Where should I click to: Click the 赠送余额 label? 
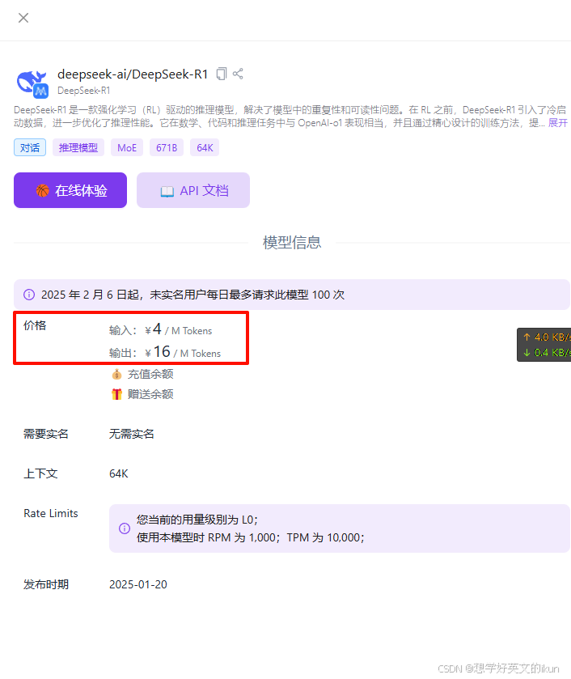click(x=150, y=394)
